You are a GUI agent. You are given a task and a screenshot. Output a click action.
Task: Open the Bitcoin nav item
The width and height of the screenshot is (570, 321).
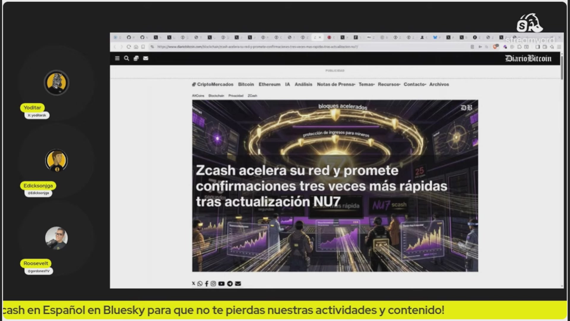246,84
